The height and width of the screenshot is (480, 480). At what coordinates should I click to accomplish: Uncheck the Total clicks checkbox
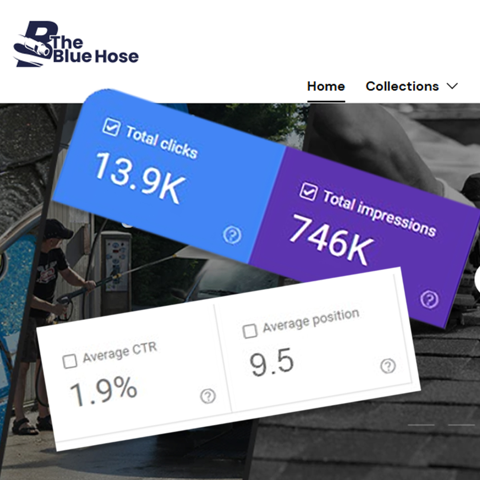tap(111, 127)
